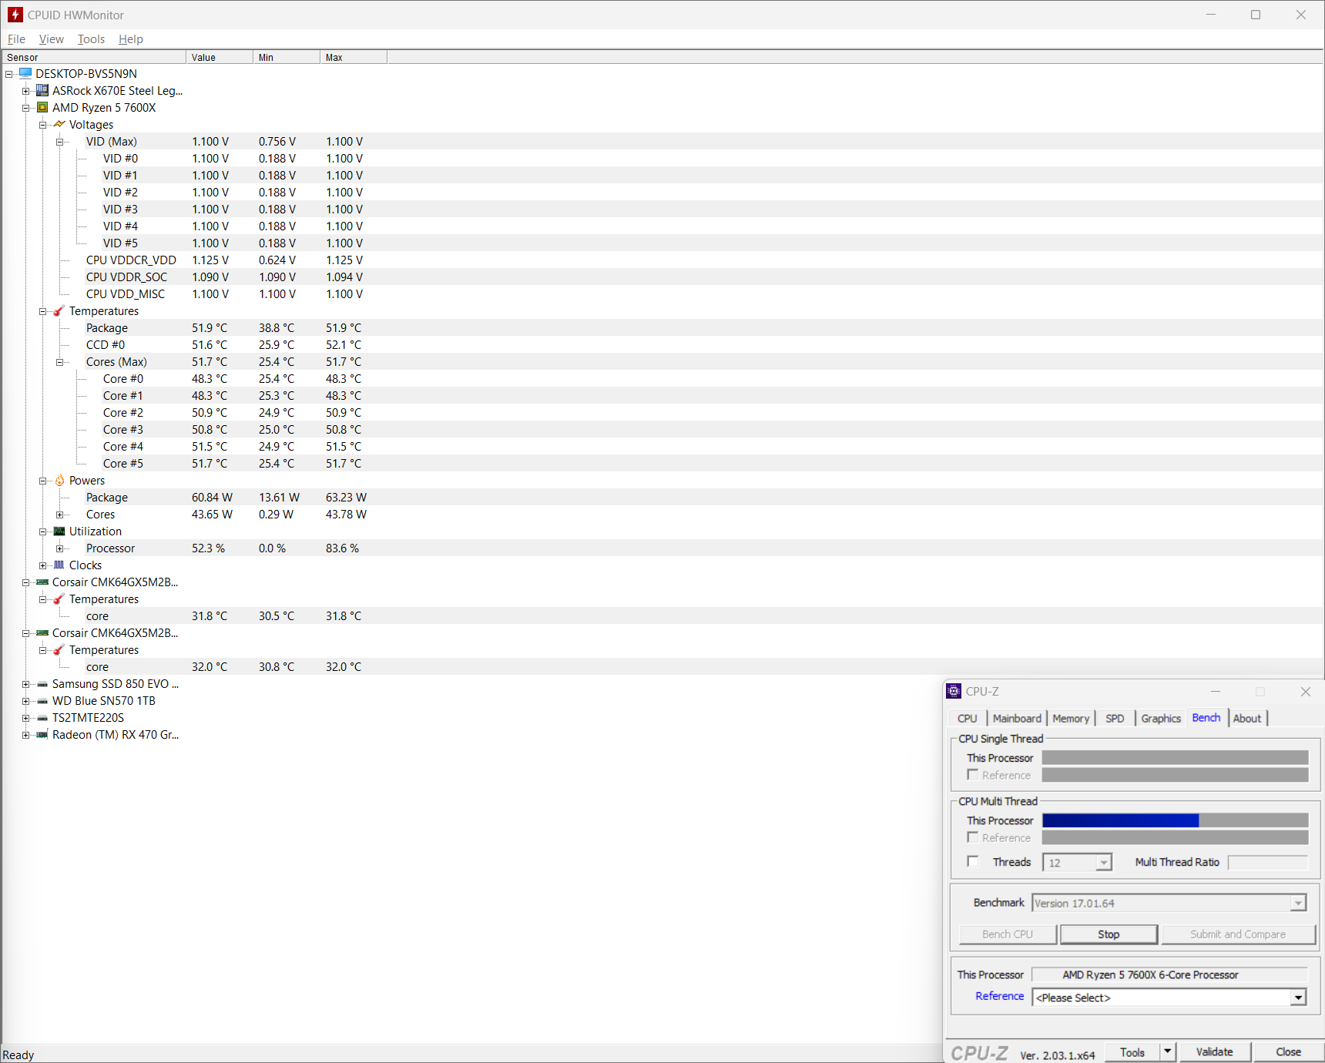Viewport: 1325px width, 1063px height.
Task: Maximize the HWMonitor window
Action: (x=1256, y=15)
